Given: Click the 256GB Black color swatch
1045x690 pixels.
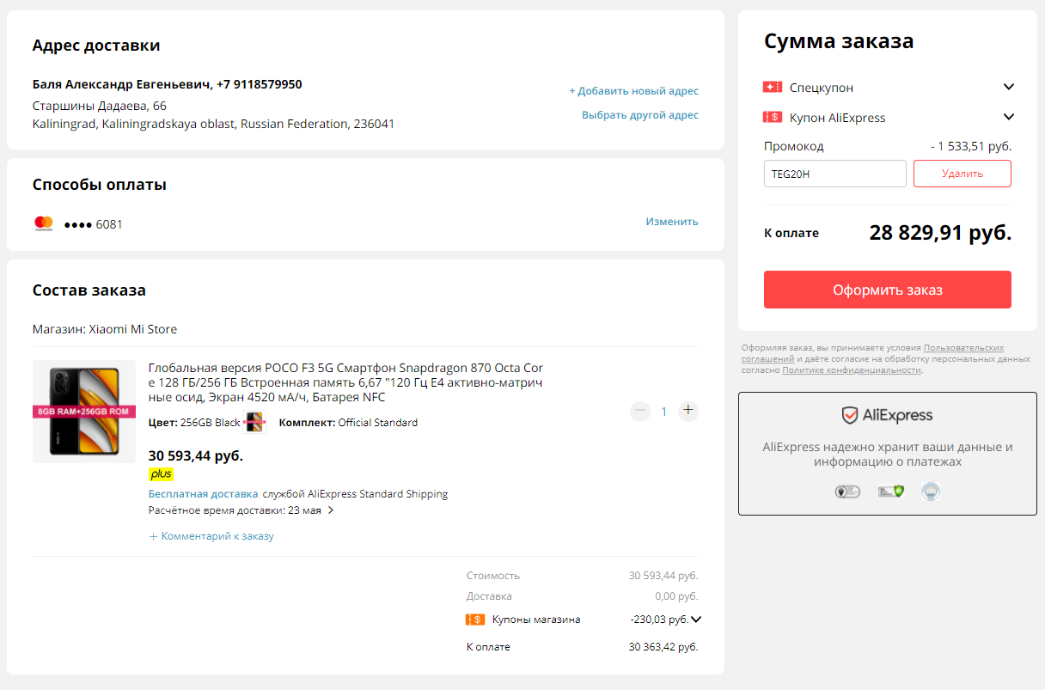Looking at the screenshot, I should point(254,423).
